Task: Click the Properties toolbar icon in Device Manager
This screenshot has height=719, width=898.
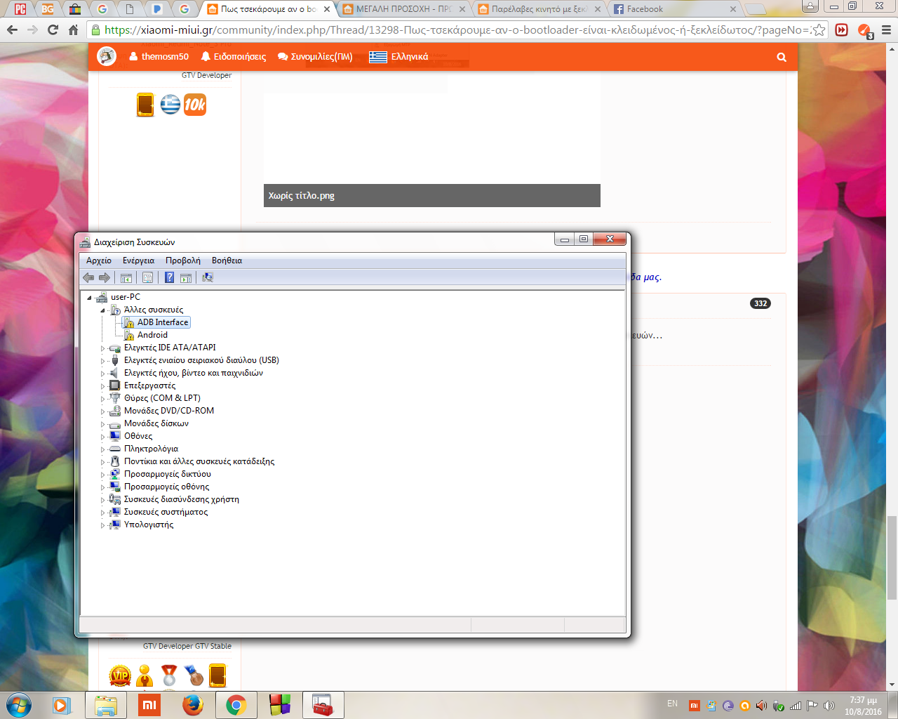Action: 147,277
